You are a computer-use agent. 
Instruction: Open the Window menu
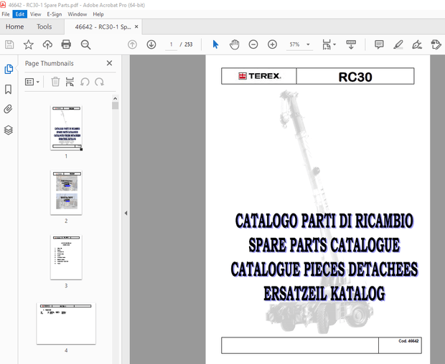click(78, 14)
